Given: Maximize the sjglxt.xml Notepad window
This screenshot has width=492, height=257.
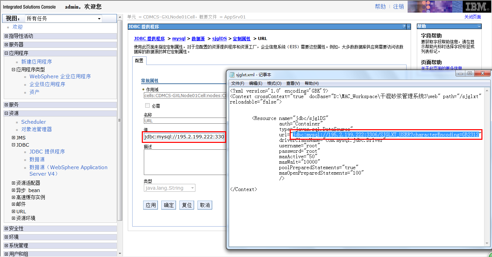Looking at the screenshot, I should click(470, 73).
